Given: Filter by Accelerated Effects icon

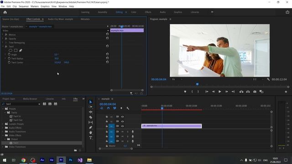Looking at the screenshot, I should point(44,104).
